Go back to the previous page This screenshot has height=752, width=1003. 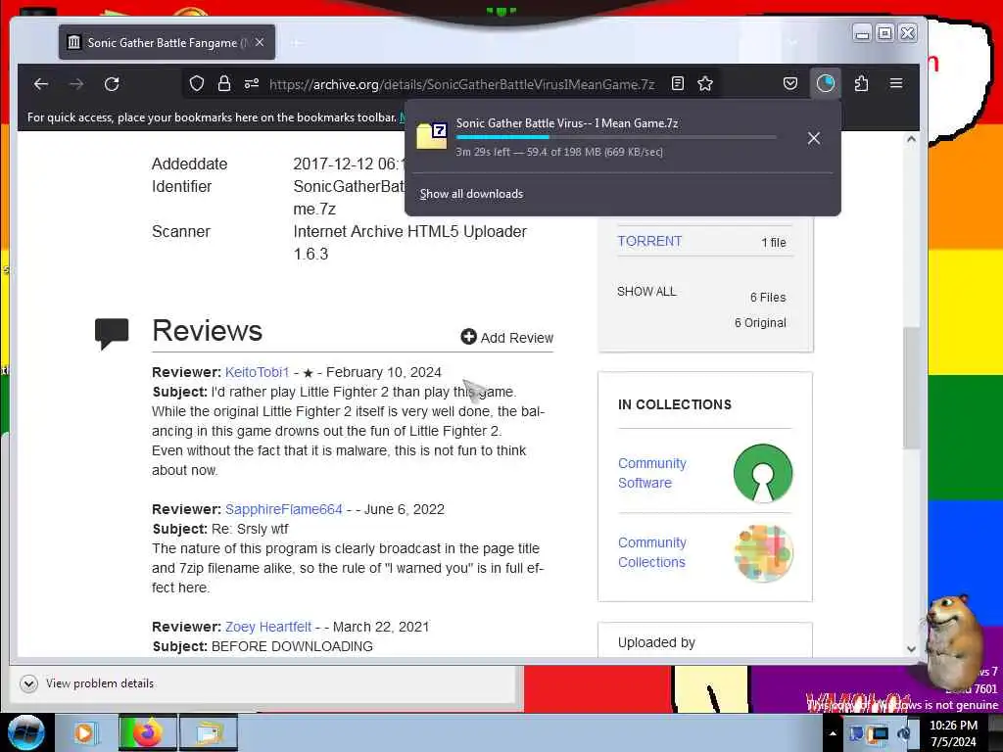(x=41, y=84)
